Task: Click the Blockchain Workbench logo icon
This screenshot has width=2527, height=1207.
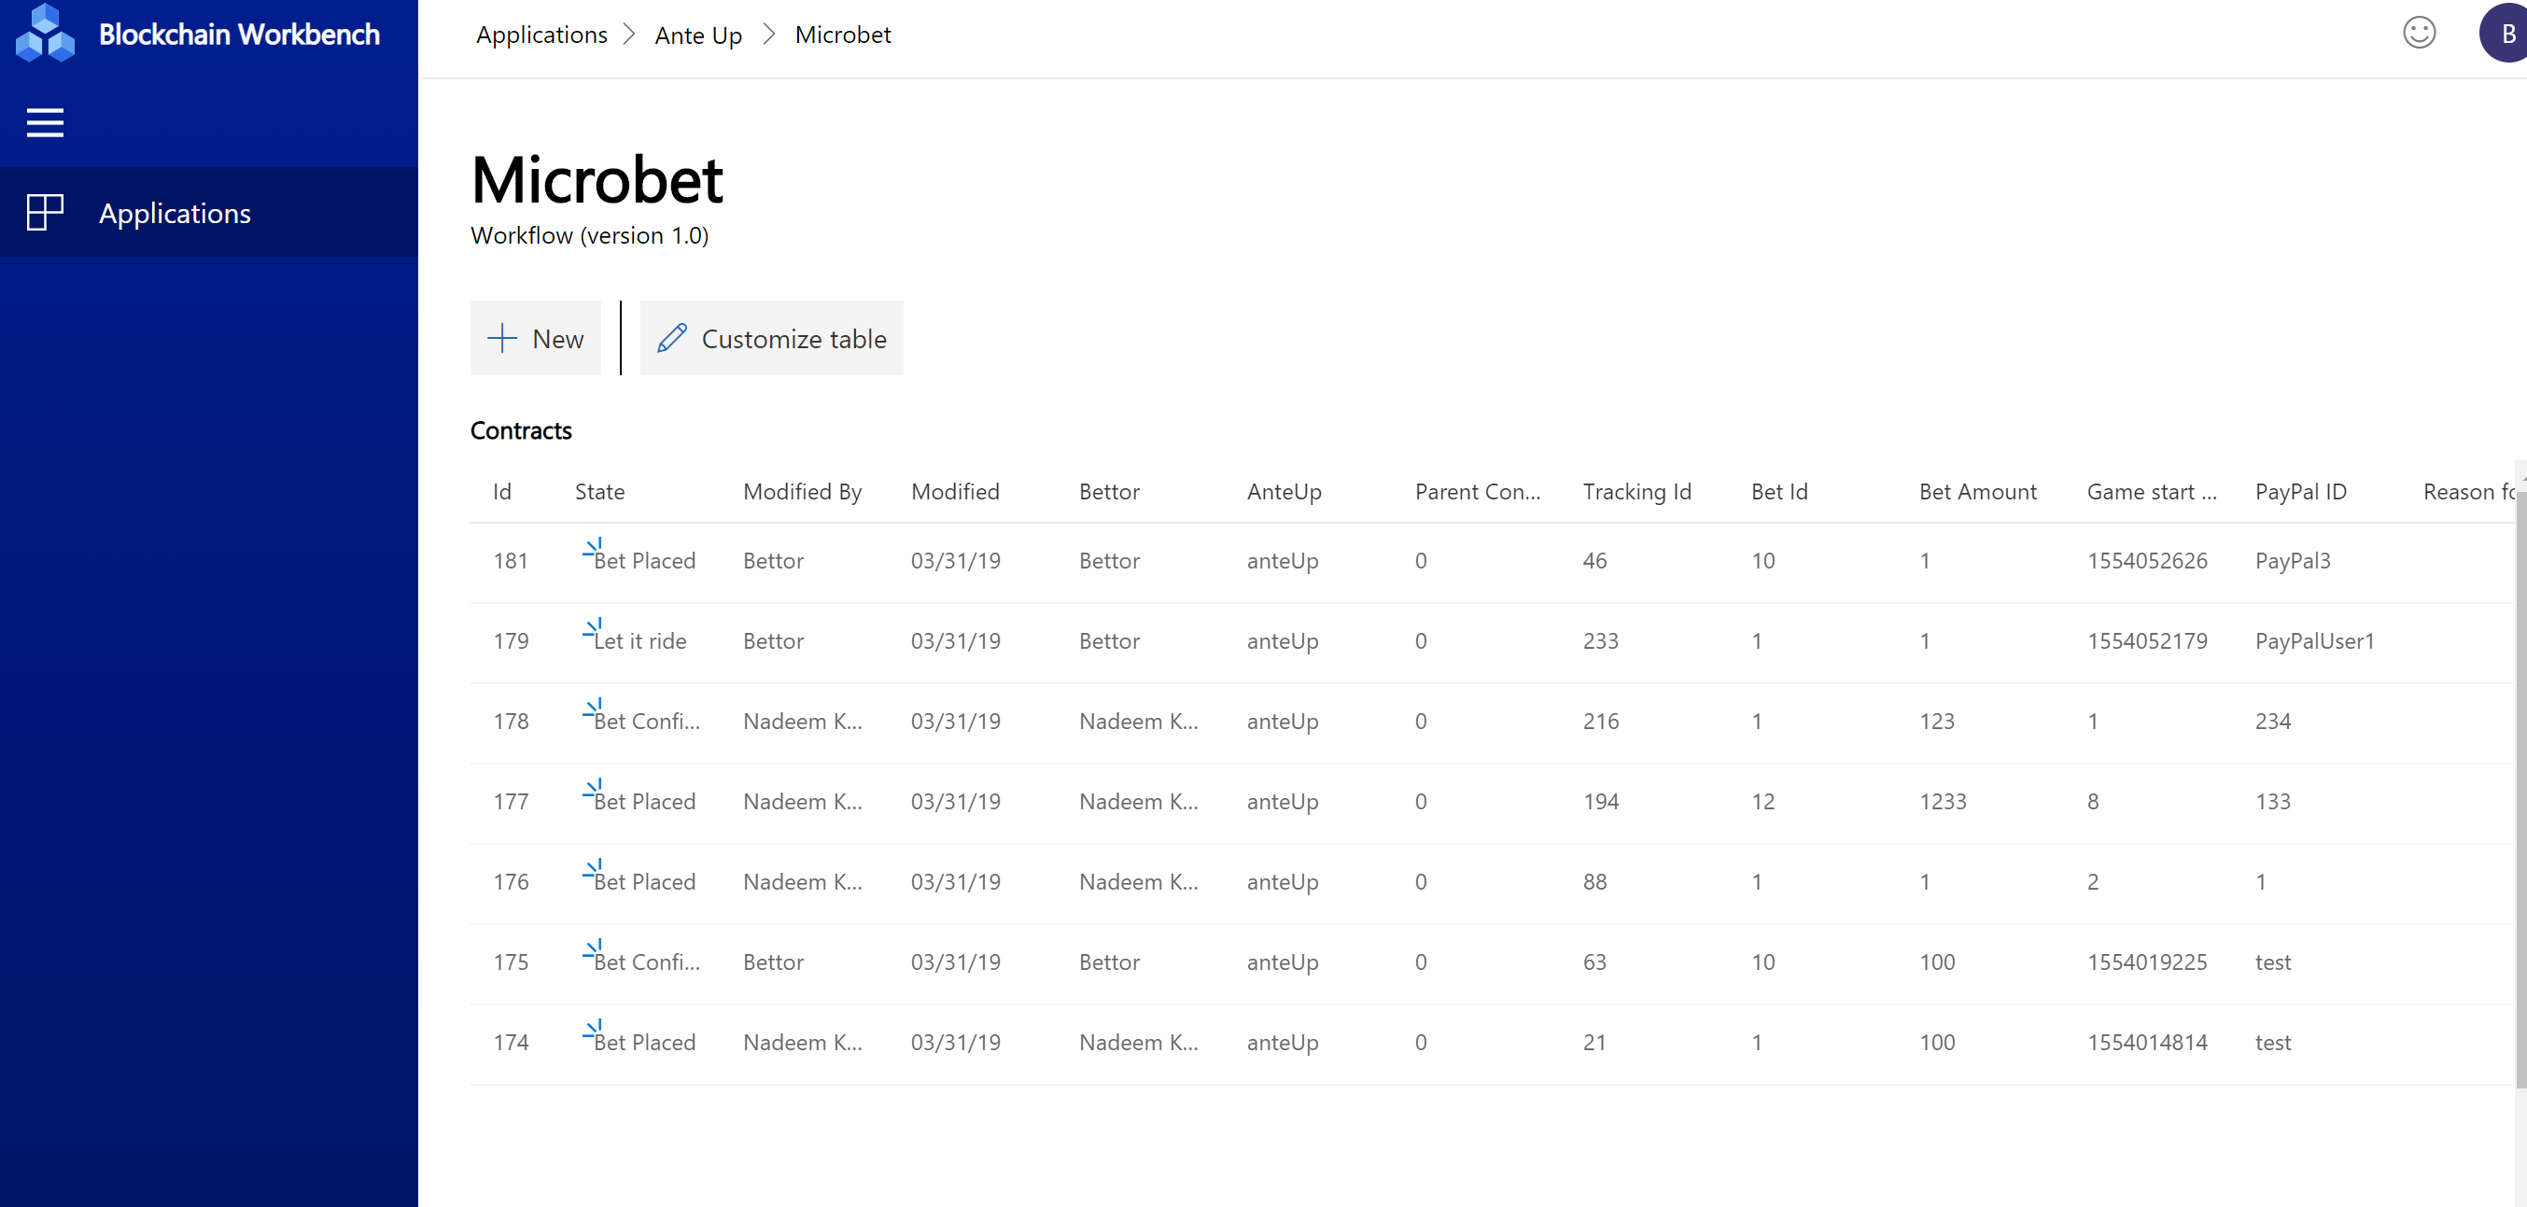Action: [x=45, y=34]
